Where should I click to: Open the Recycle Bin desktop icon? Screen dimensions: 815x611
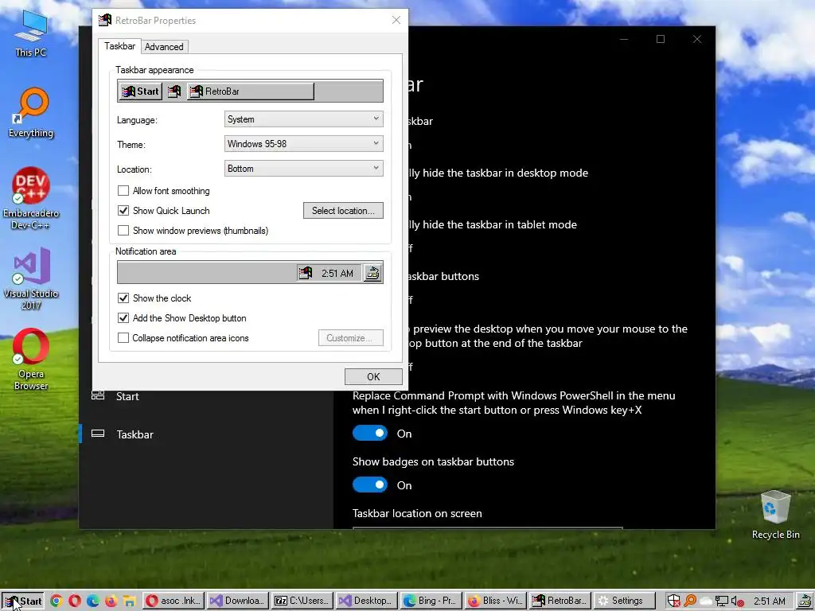pos(775,516)
